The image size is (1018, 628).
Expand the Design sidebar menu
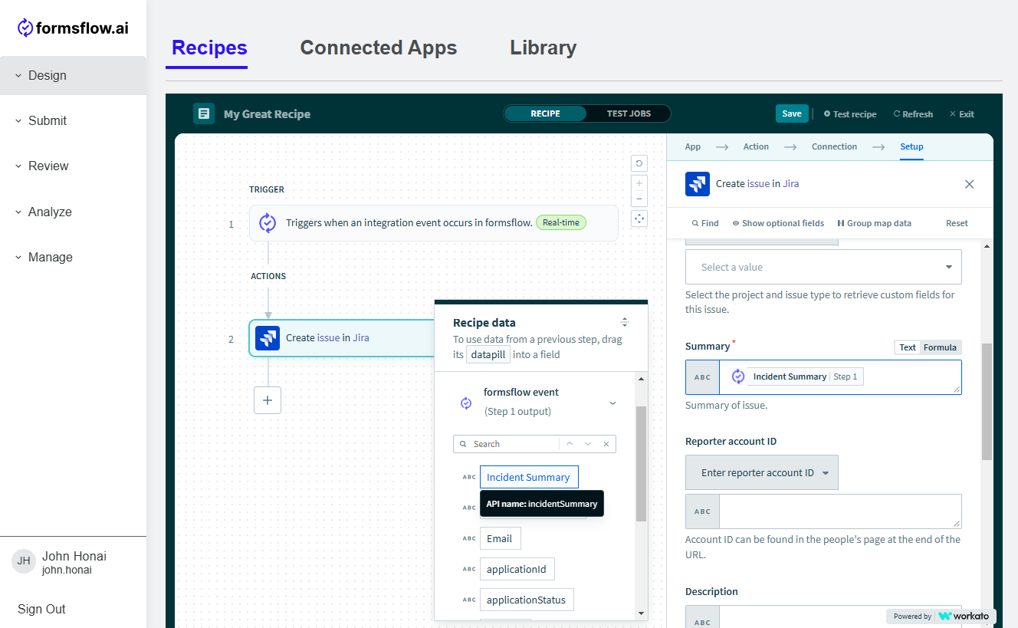pyautogui.click(x=73, y=75)
